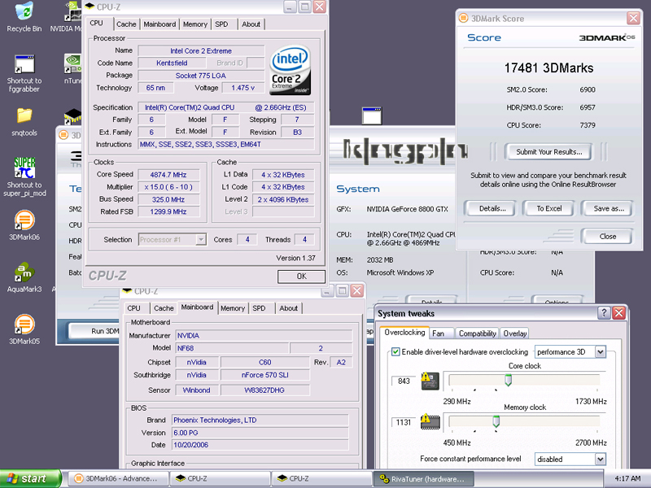
Task: Click the Memory clock chip warning icon
Action: (x=430, y=422)
